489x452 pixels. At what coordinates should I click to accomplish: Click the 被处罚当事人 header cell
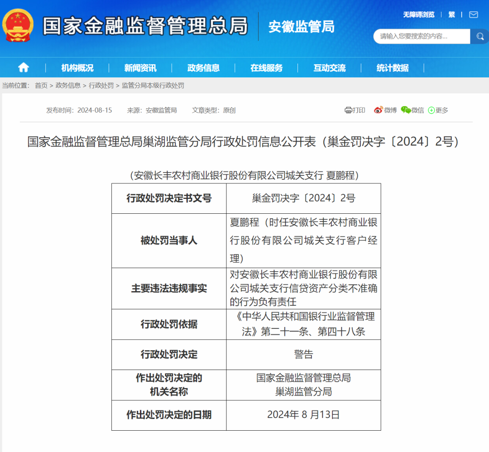[x=169, y=240]
